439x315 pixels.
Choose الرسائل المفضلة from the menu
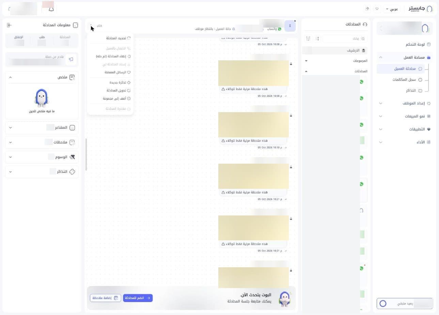(x=110, y=72)
